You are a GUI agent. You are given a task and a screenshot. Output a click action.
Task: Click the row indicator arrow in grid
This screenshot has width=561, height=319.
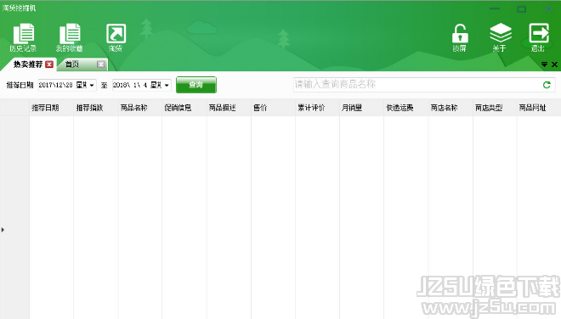tap(3, 230)
